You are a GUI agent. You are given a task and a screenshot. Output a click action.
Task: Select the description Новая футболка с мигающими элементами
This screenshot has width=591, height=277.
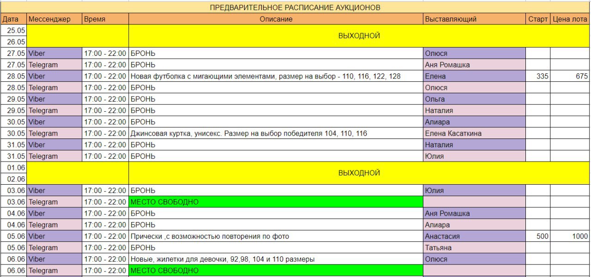tap(276, 76)
